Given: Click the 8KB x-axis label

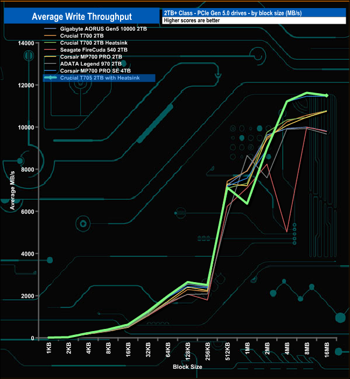Looking at the screenshot, I should click(x=109, y=348).
